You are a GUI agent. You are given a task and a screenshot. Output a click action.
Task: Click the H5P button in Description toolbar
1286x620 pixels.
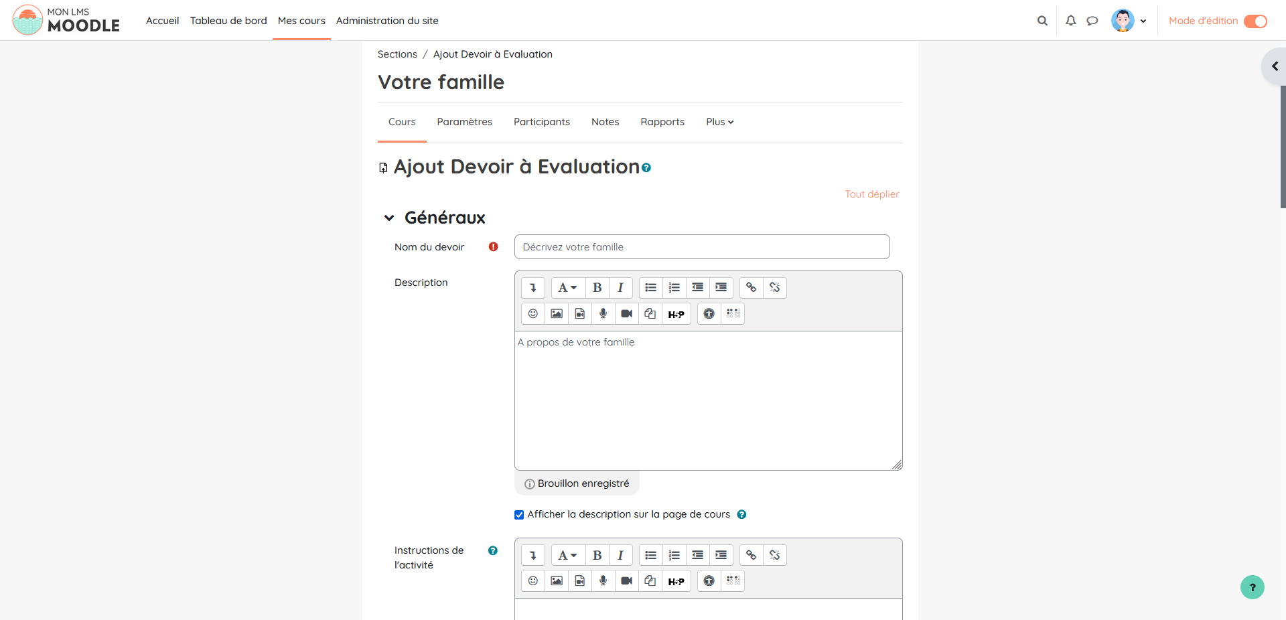click(x=676, y=314)
